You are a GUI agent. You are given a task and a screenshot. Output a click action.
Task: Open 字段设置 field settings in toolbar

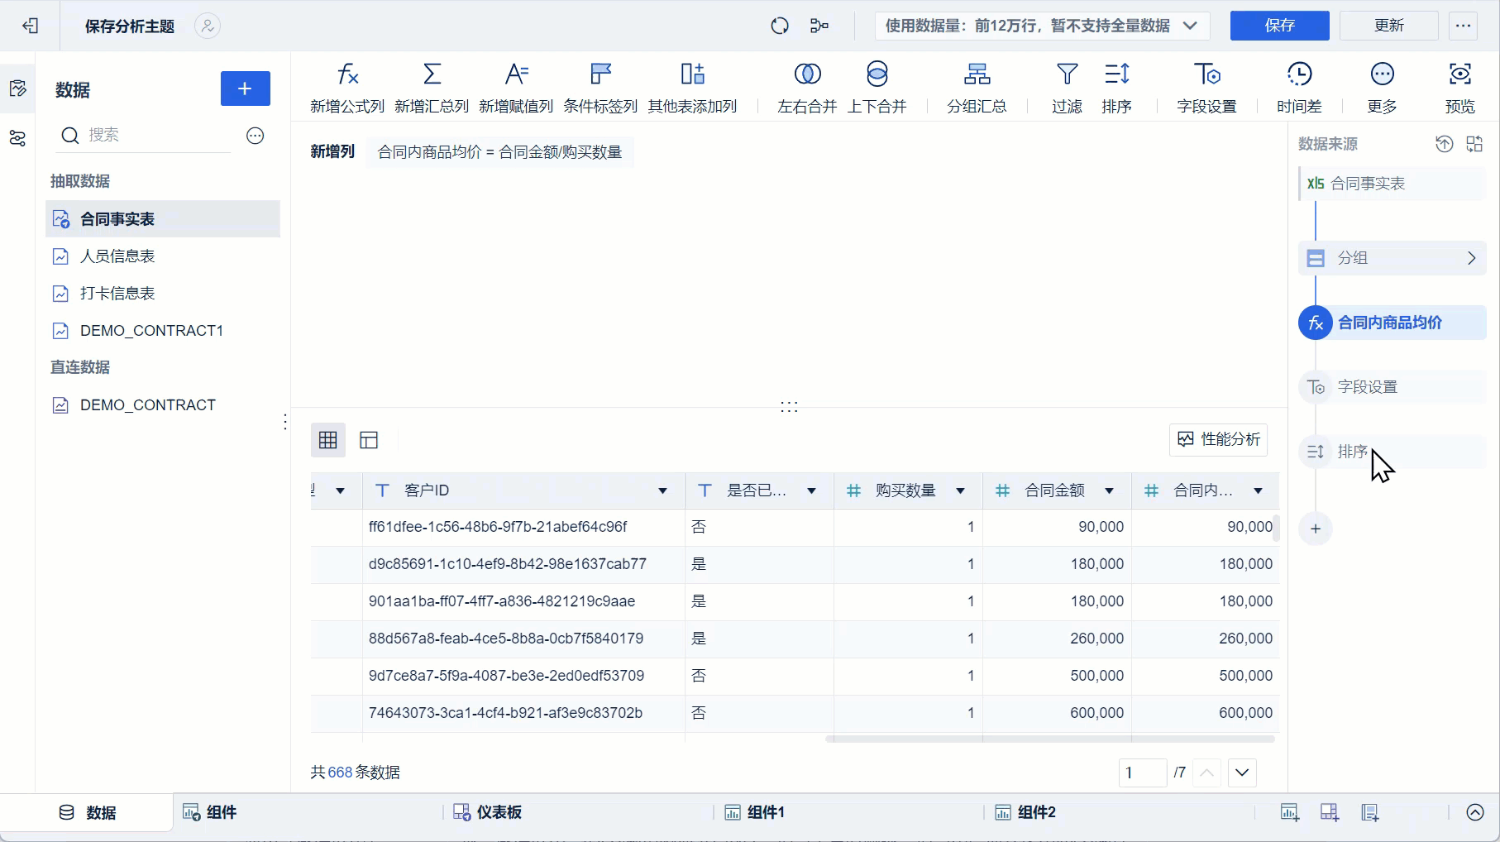(x=1206, y=88)
